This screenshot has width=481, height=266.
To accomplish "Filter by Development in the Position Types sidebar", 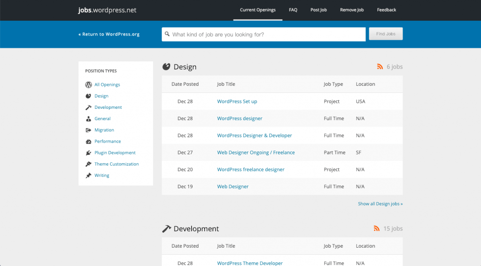I will pos(108,107).
